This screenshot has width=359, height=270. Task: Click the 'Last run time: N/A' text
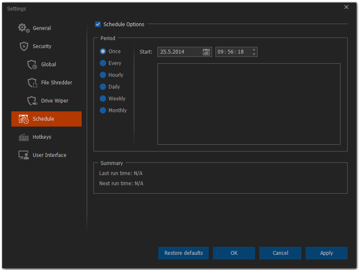121,173
